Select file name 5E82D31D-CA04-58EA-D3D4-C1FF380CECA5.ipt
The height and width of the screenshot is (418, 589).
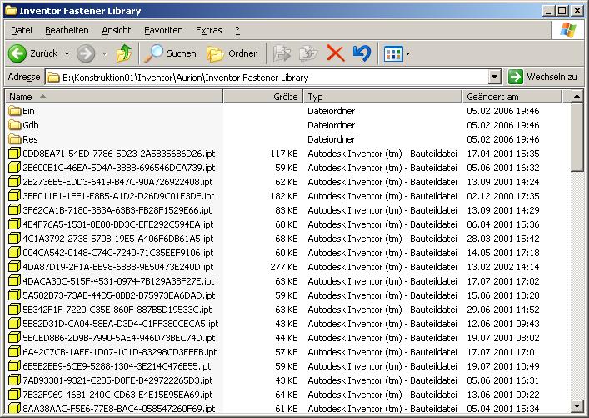click(x=121, y=324)
